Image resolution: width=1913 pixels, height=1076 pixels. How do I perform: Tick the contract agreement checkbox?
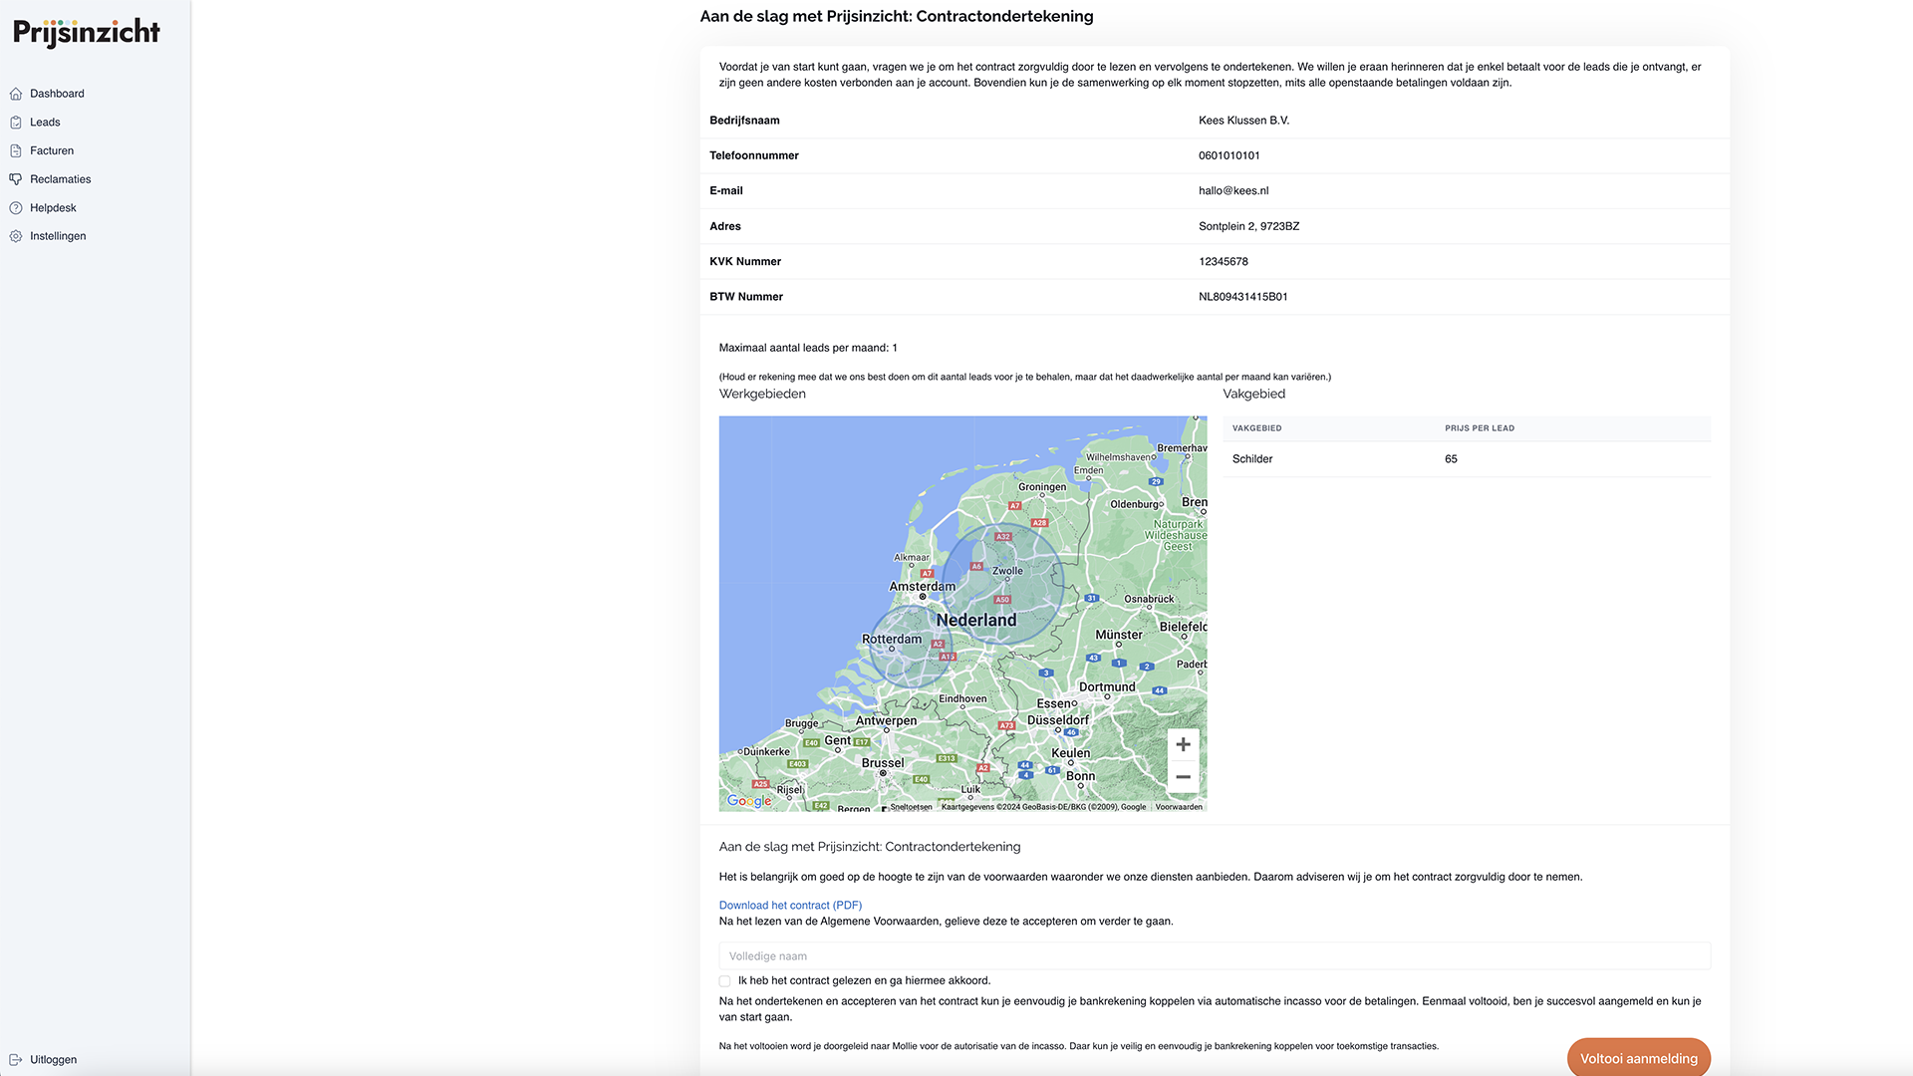coord(724,981)
